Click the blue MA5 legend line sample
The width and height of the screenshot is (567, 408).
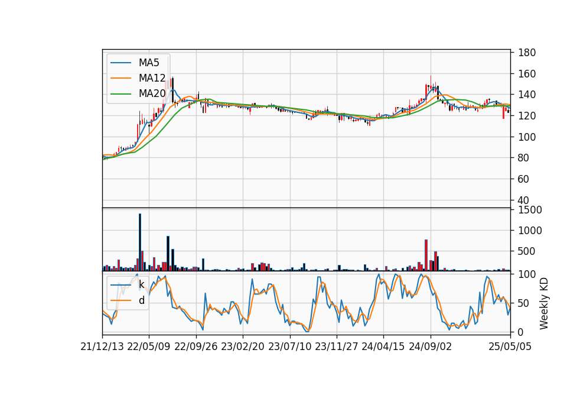point(120,63)
